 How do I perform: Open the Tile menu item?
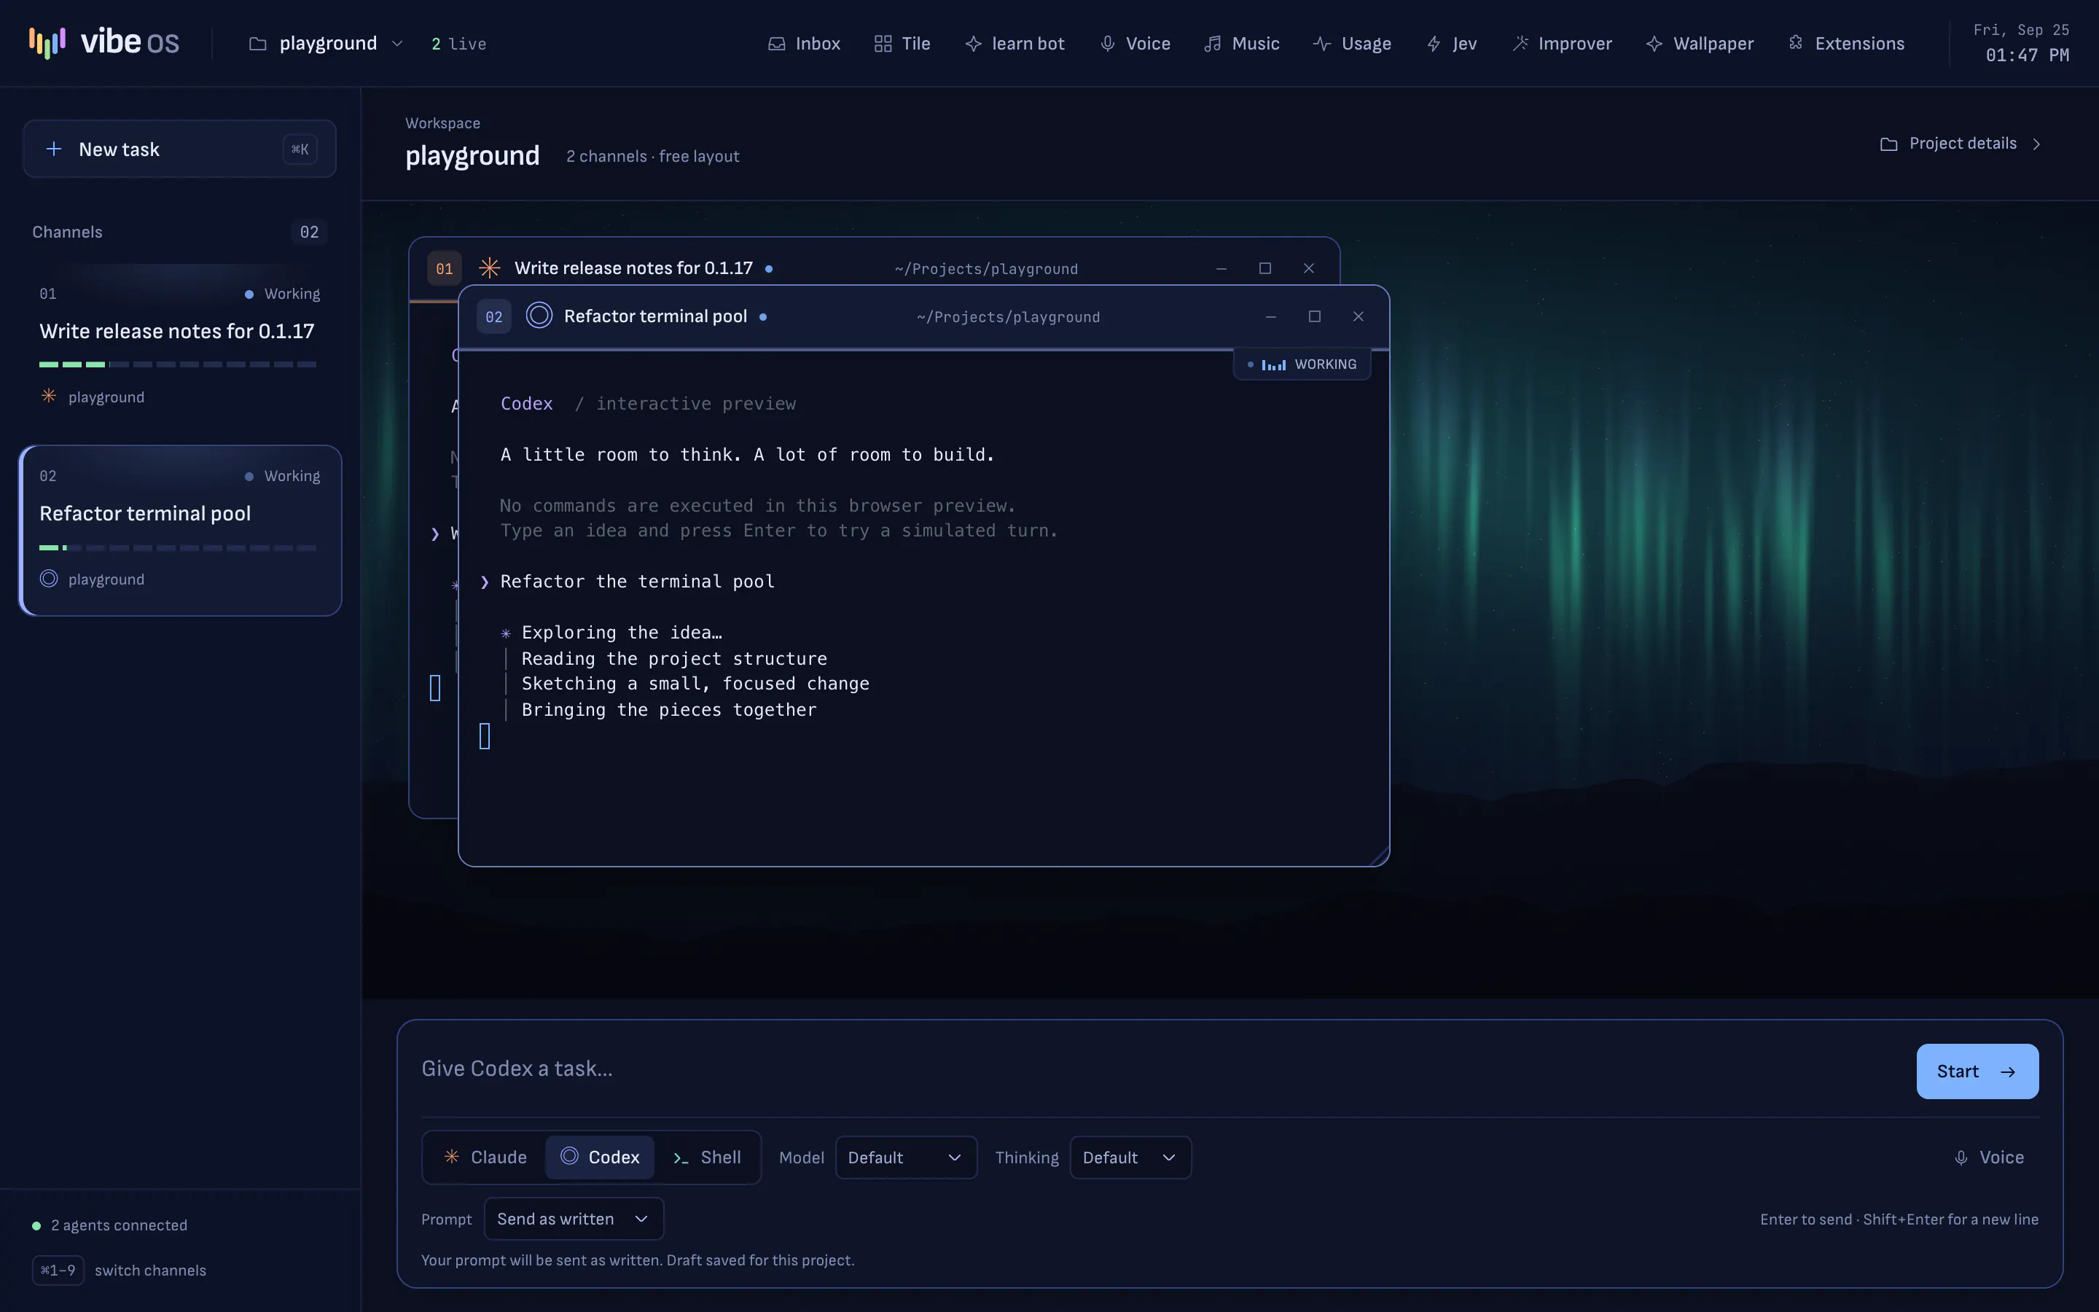click(x=902, y=44)
